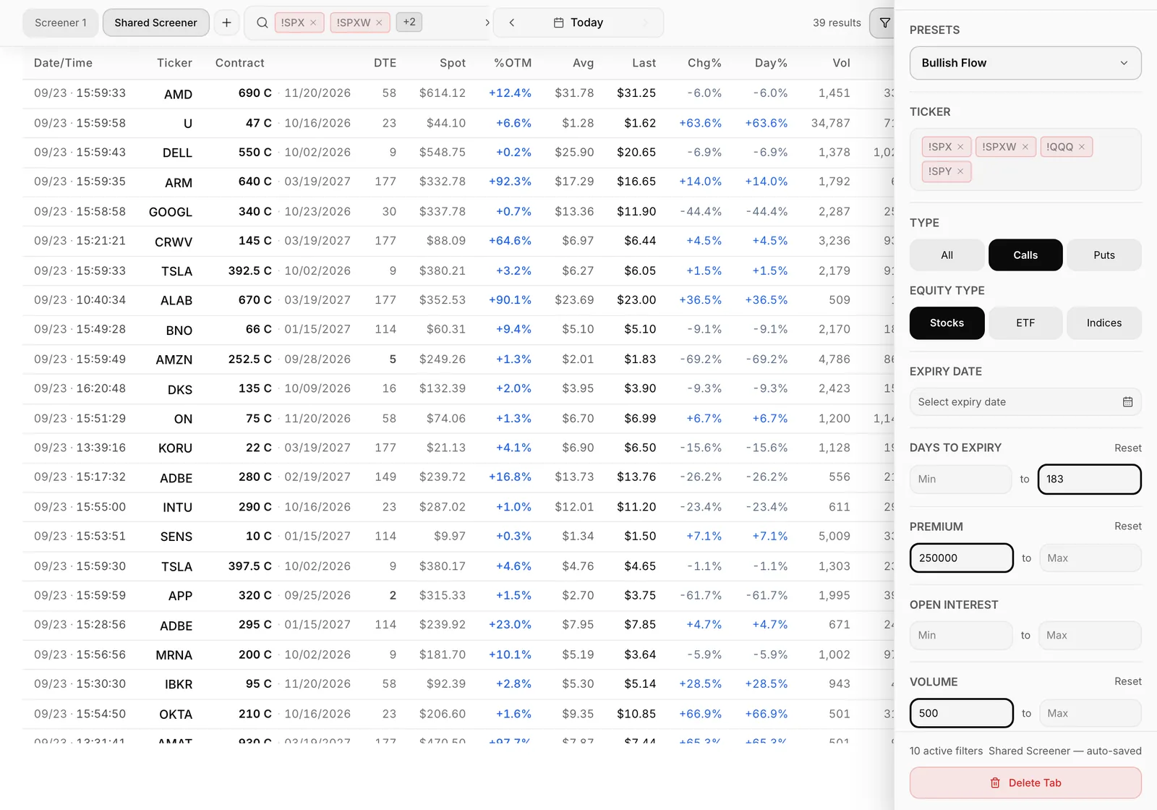Click Volume Max input

(x=1090, y=714)
